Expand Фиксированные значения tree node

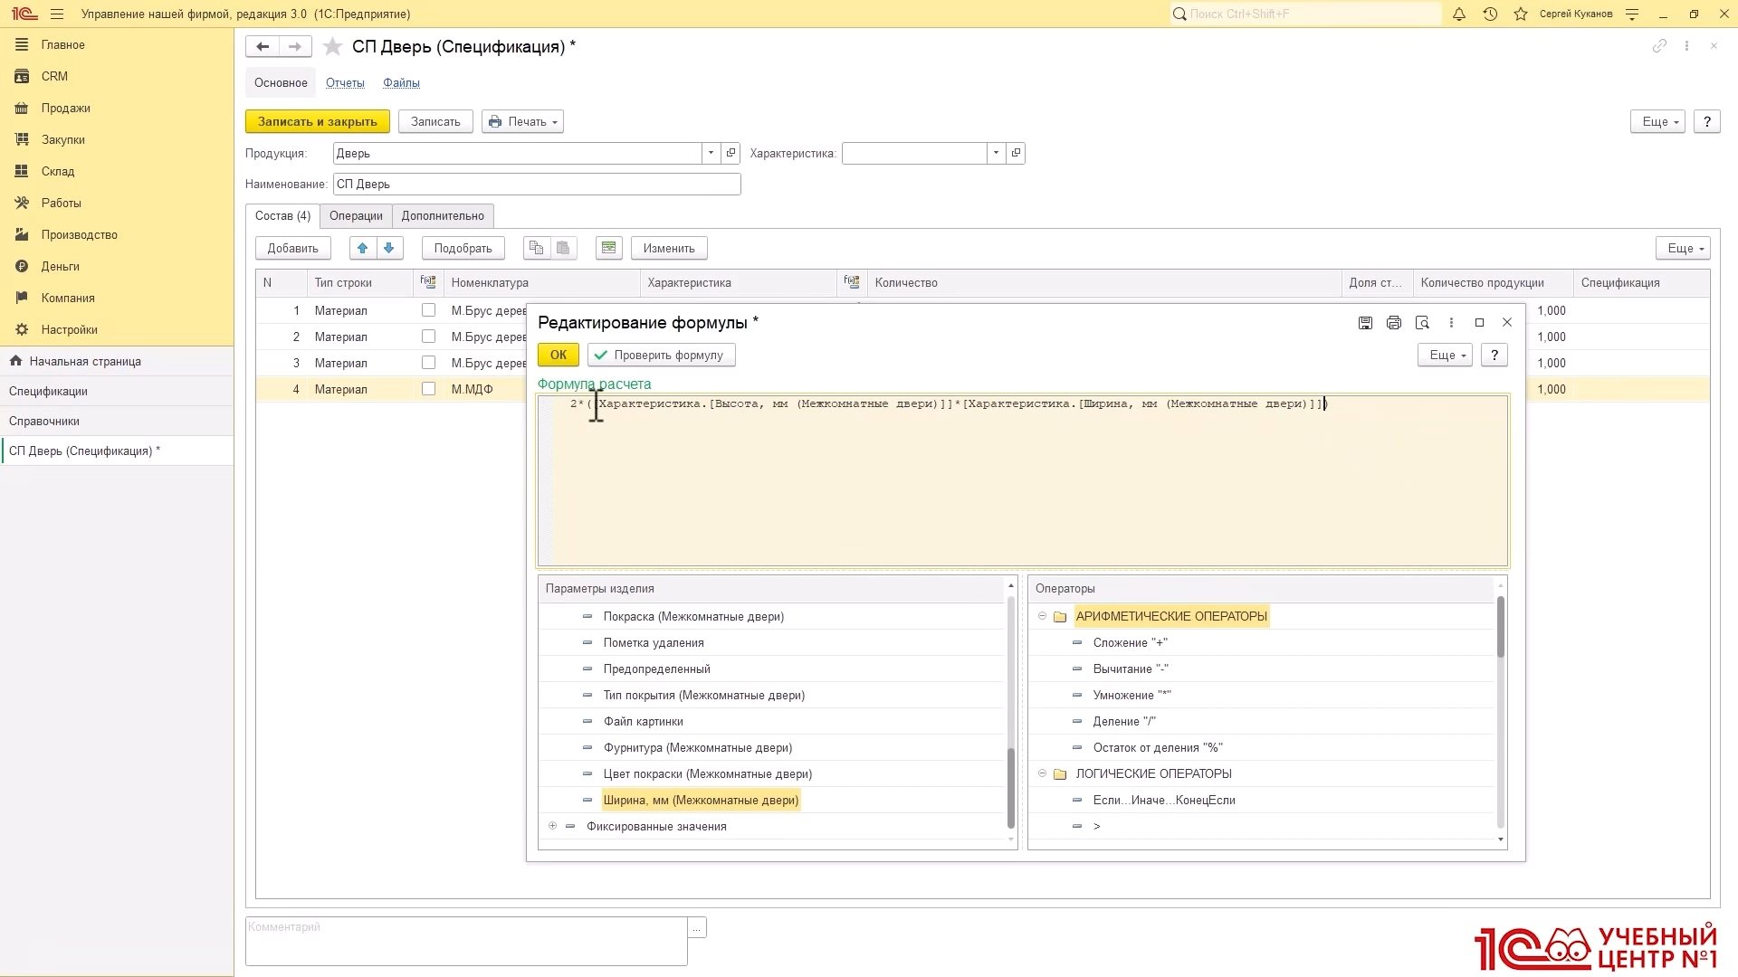552,826
